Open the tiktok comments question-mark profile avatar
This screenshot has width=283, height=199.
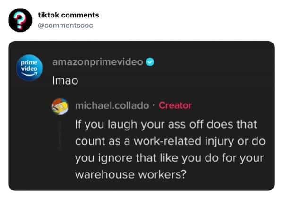click(x=20, y=20)
